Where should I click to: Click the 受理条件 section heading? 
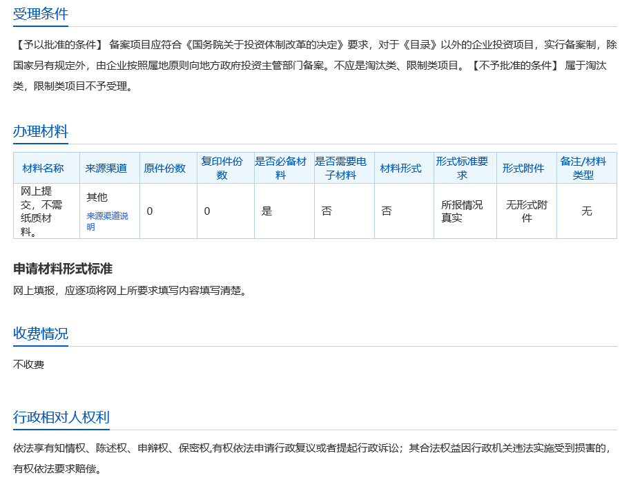point(41,14)
